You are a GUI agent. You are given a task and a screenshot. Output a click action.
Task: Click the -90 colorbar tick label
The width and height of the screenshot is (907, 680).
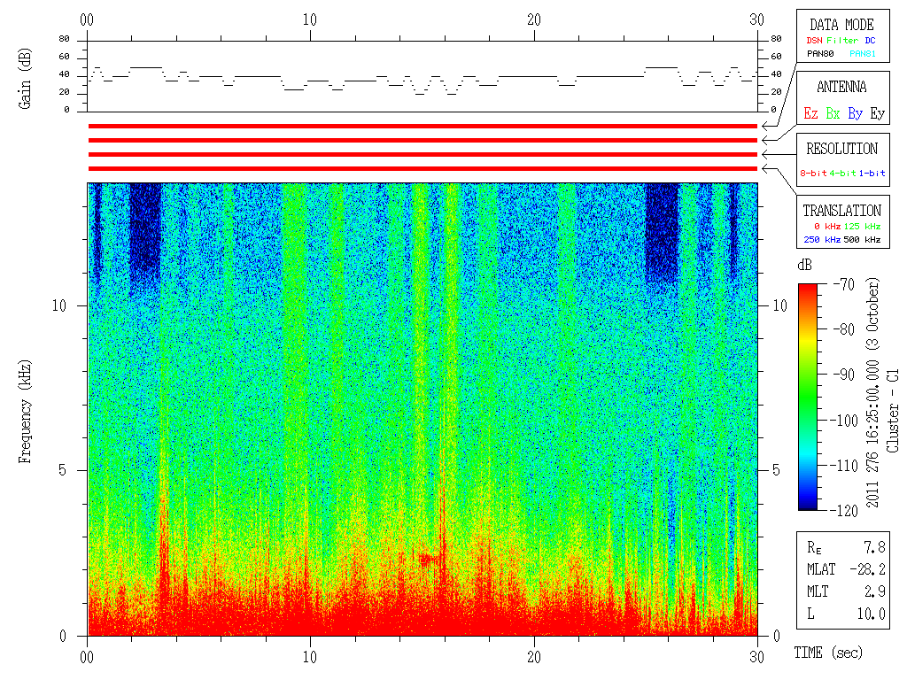(x=844, y=375)
